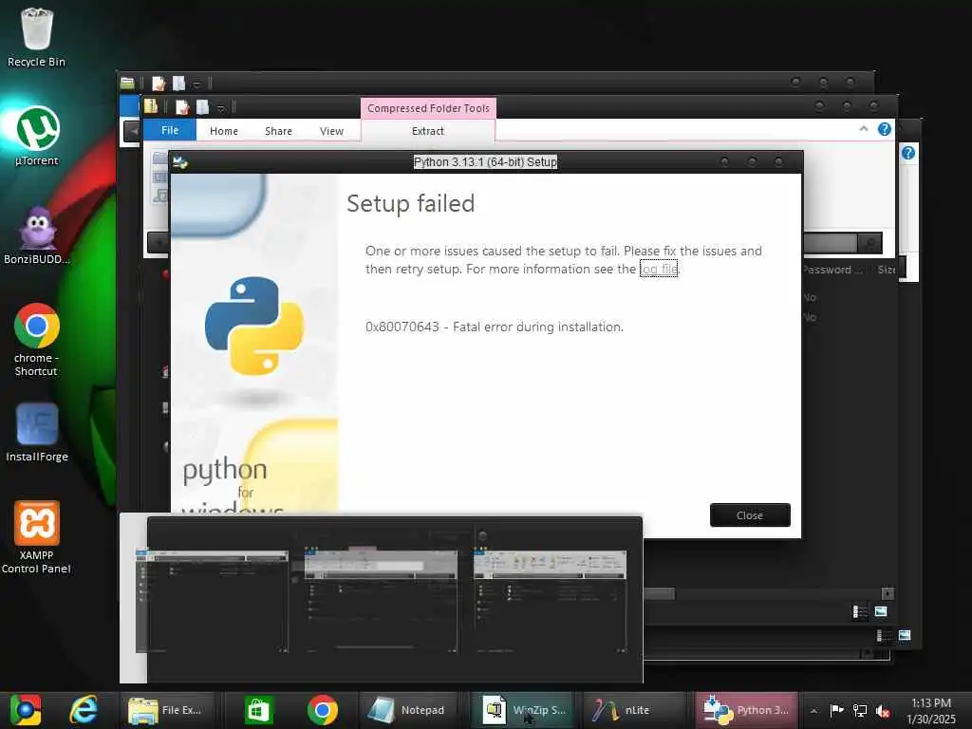Click the New folder icon in front Explorer's quick access toolbar
Image resolution: width=972 pixels, height=729 pixels.
point(203,106)
